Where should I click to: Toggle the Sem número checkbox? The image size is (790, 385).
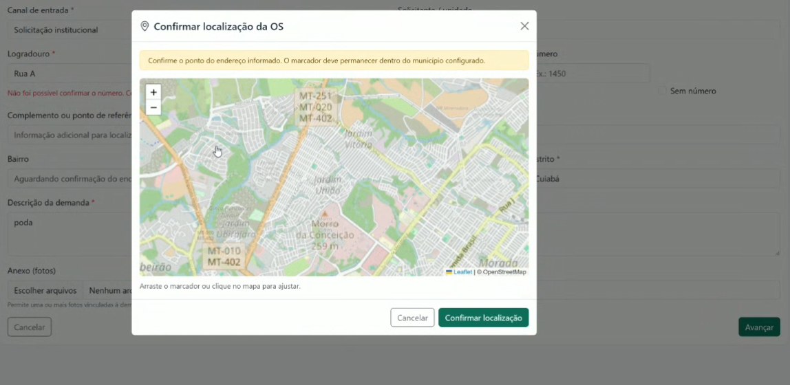click(662, 91)
